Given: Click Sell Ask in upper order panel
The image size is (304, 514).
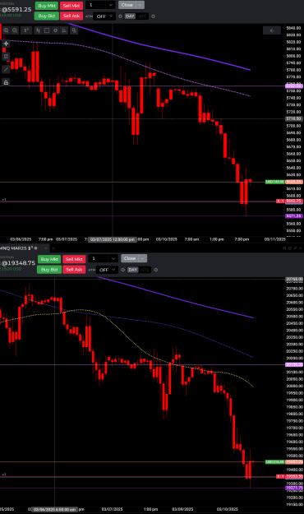Looking at the screenshot, I should [x=71, y=16].
